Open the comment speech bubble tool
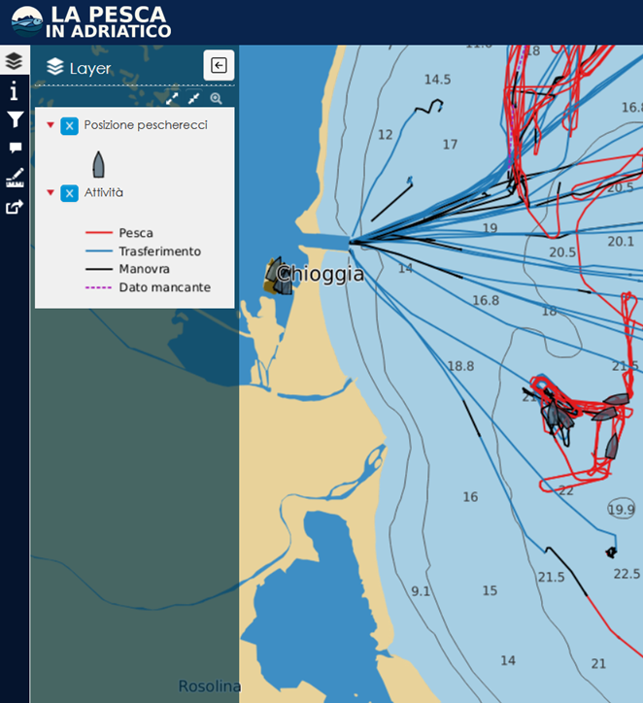This screenshot has width=643, height=703. coord(16,148)
